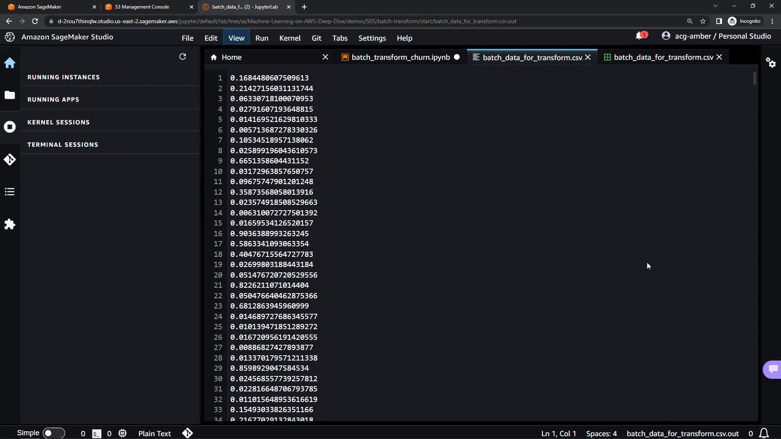
Task: Expand the Terminal Sessions section
Action: click(63, 145)
